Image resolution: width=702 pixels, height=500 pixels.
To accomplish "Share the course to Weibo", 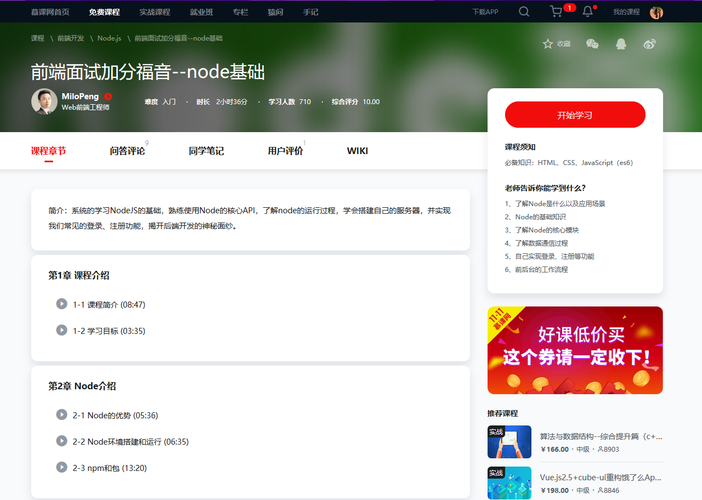I will (649, 43).
